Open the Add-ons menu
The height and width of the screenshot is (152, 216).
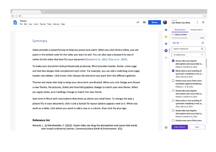click(x=56, y=24)
